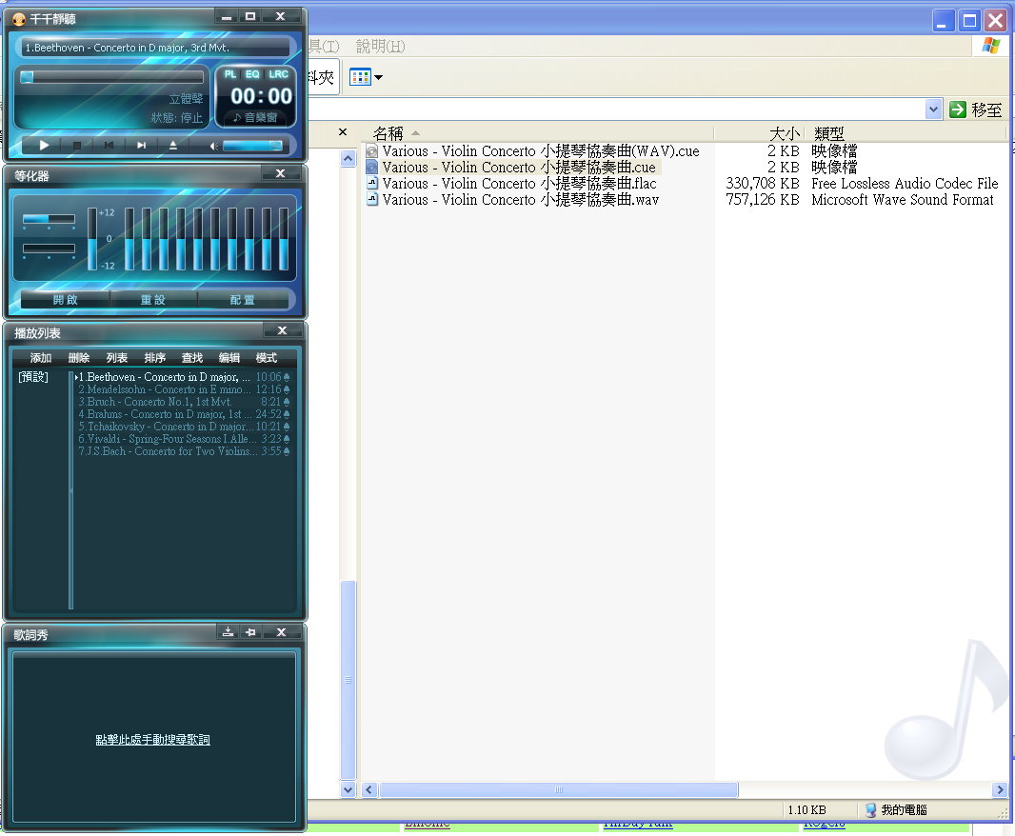Click the 點擊此處手動搜尋歌詞 manual lyrics search link

(152, 740)
